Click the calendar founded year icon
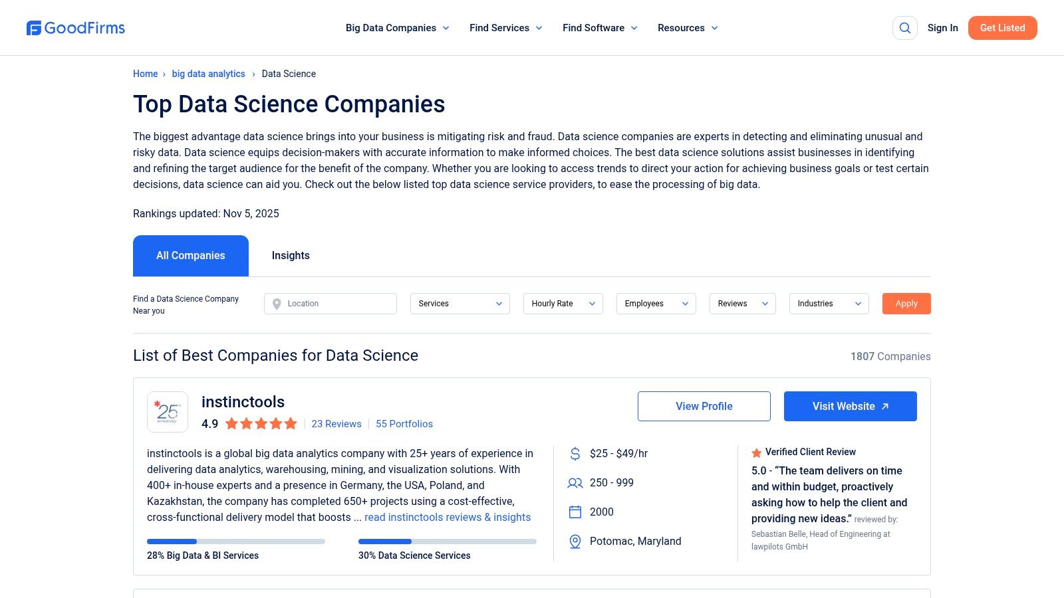1064x598 pixels. point(575,512)
